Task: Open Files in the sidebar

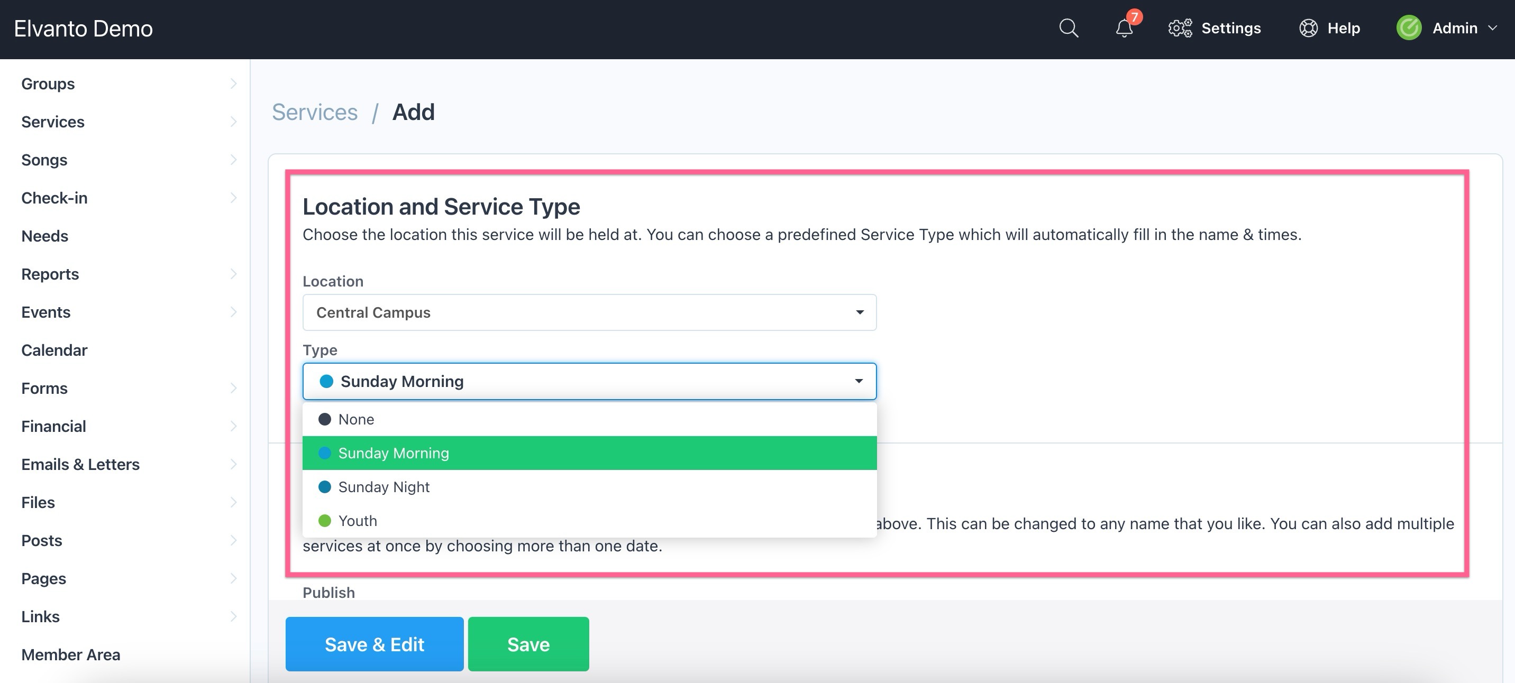Action: (x=38, y=503)
